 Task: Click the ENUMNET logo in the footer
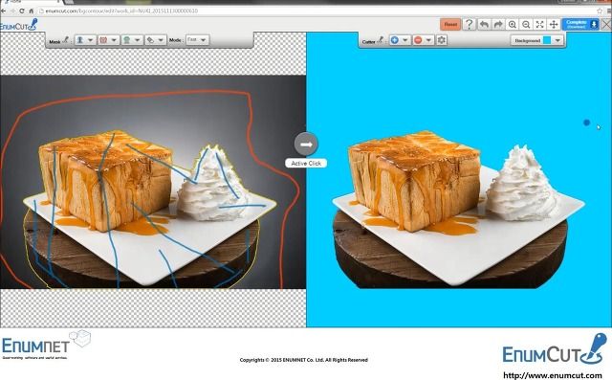(46, 345)
